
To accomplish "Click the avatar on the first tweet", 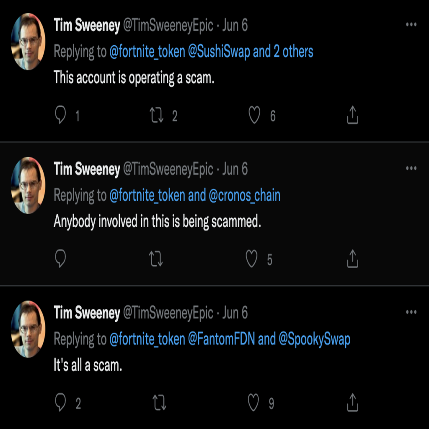I will [28, 41].
